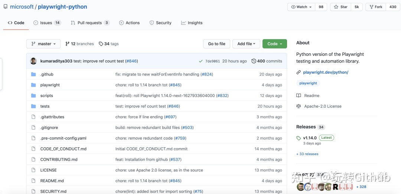Click kumaraditya303 username in commit bar
This screenshot has height=194, width=401.
(56, 61)
